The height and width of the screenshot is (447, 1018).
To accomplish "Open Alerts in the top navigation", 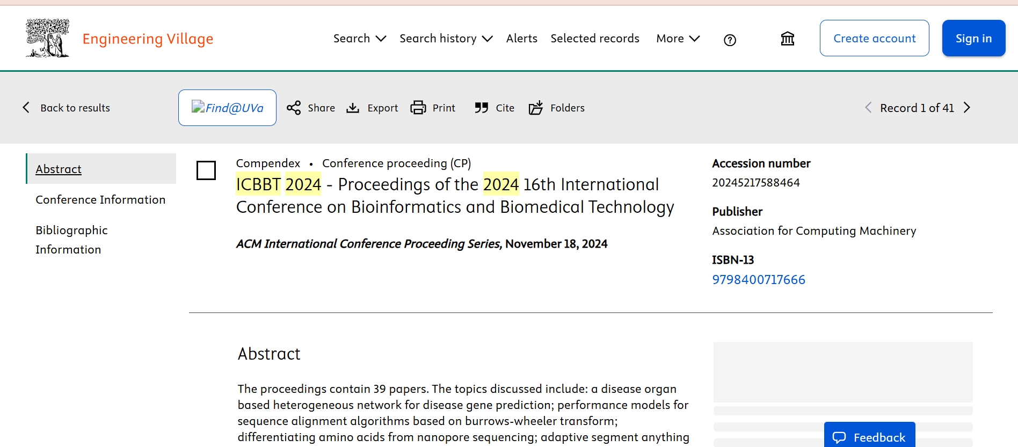I will point(521,39).
